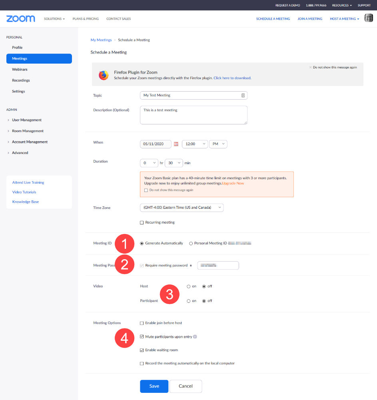Viewport: 377px width, 400px height.
Task: Check Record meeting automatically on local computer
Action: 142,364
